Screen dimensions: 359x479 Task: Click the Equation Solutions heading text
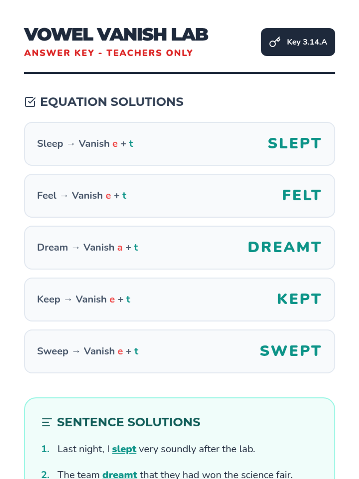112,102
